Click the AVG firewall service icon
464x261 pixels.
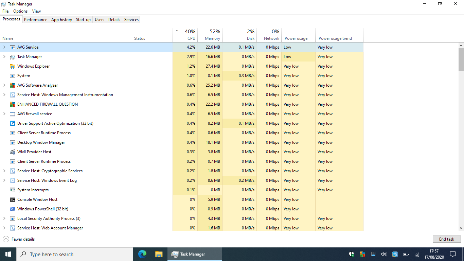(x=13, y=114)
